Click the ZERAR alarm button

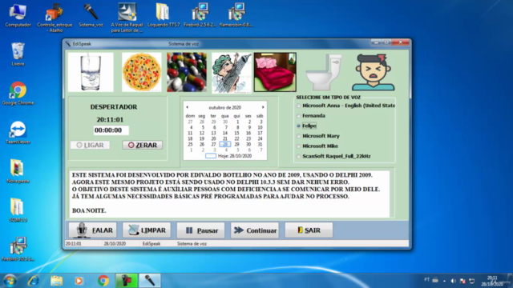tap(143, 145)
